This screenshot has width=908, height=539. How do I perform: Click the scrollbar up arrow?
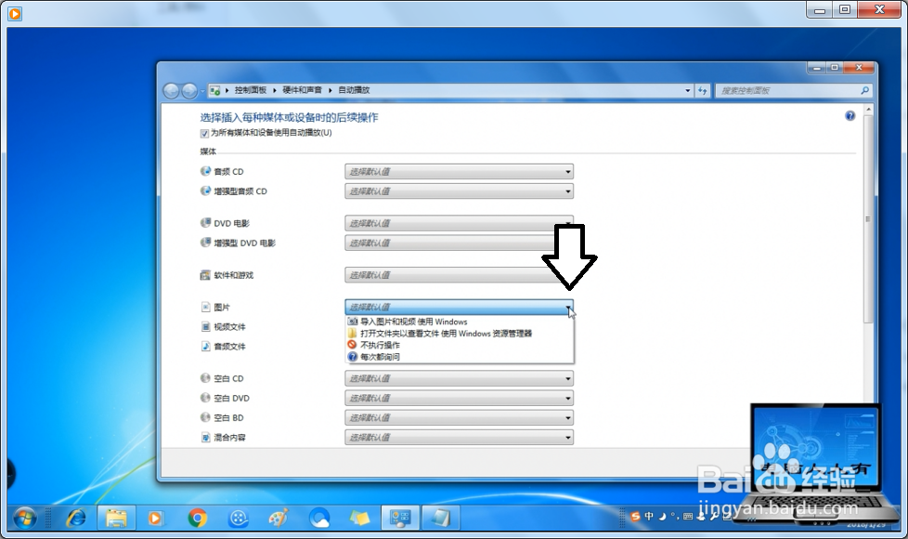click(868, 110)
